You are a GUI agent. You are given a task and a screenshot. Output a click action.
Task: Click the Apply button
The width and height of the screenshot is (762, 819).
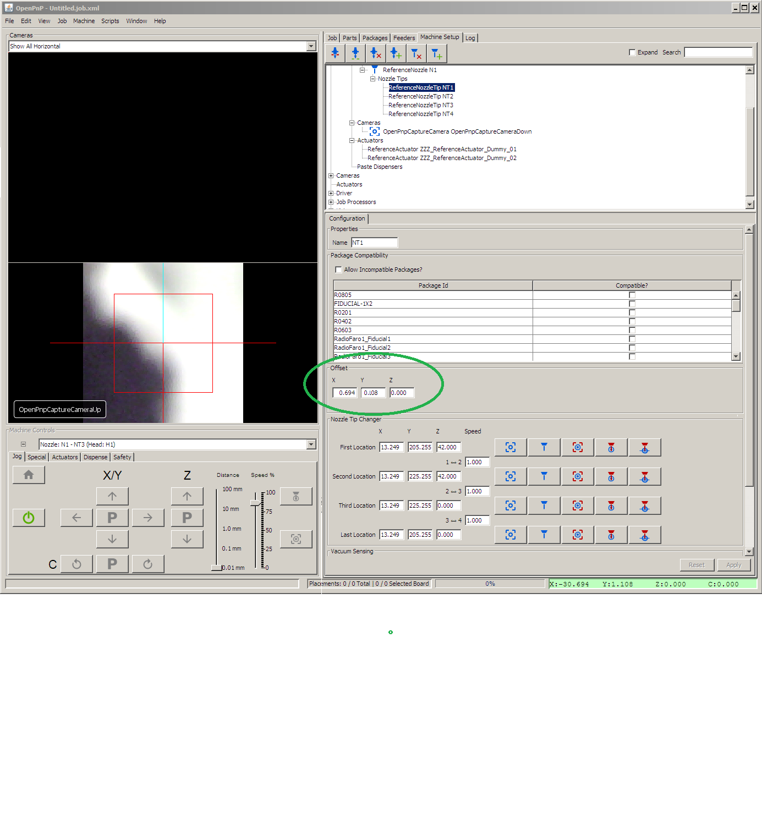tap(733, 565)
